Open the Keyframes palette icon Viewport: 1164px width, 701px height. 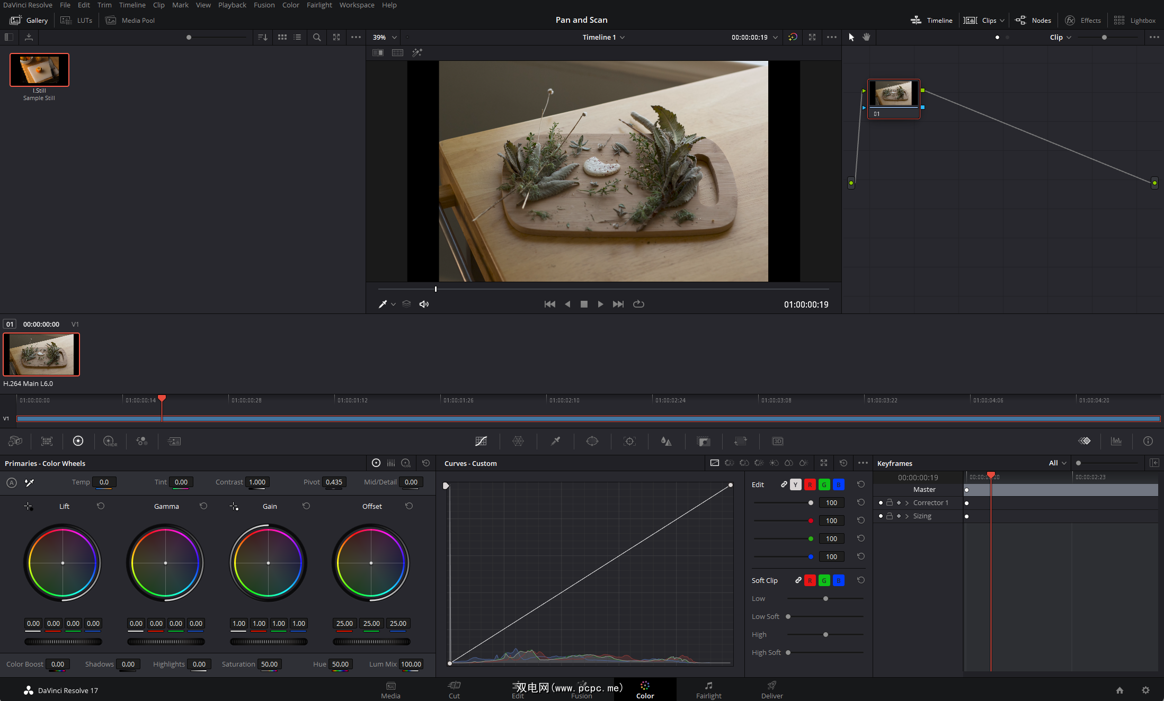pos(1084,441)
